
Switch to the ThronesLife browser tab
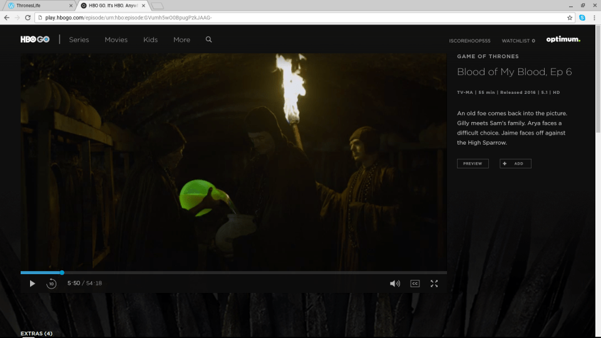(38, 5)
